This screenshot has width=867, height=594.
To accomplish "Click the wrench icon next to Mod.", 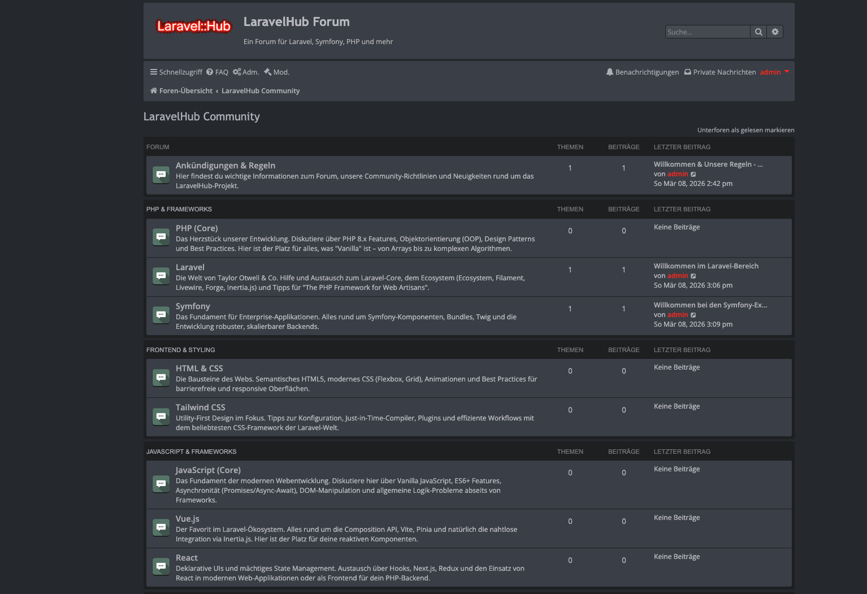I will point(268,72).
